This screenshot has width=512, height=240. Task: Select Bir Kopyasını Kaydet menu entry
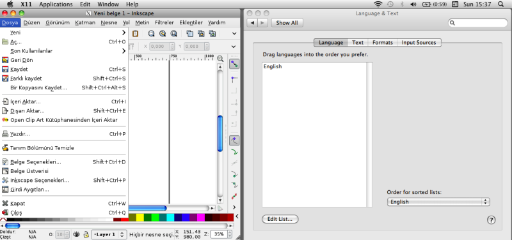(63, 87)
